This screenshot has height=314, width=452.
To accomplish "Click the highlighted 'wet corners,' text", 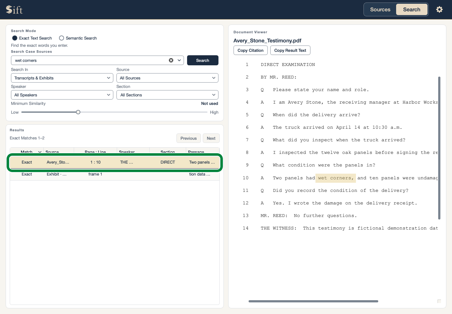I will (x=336, y=178).
